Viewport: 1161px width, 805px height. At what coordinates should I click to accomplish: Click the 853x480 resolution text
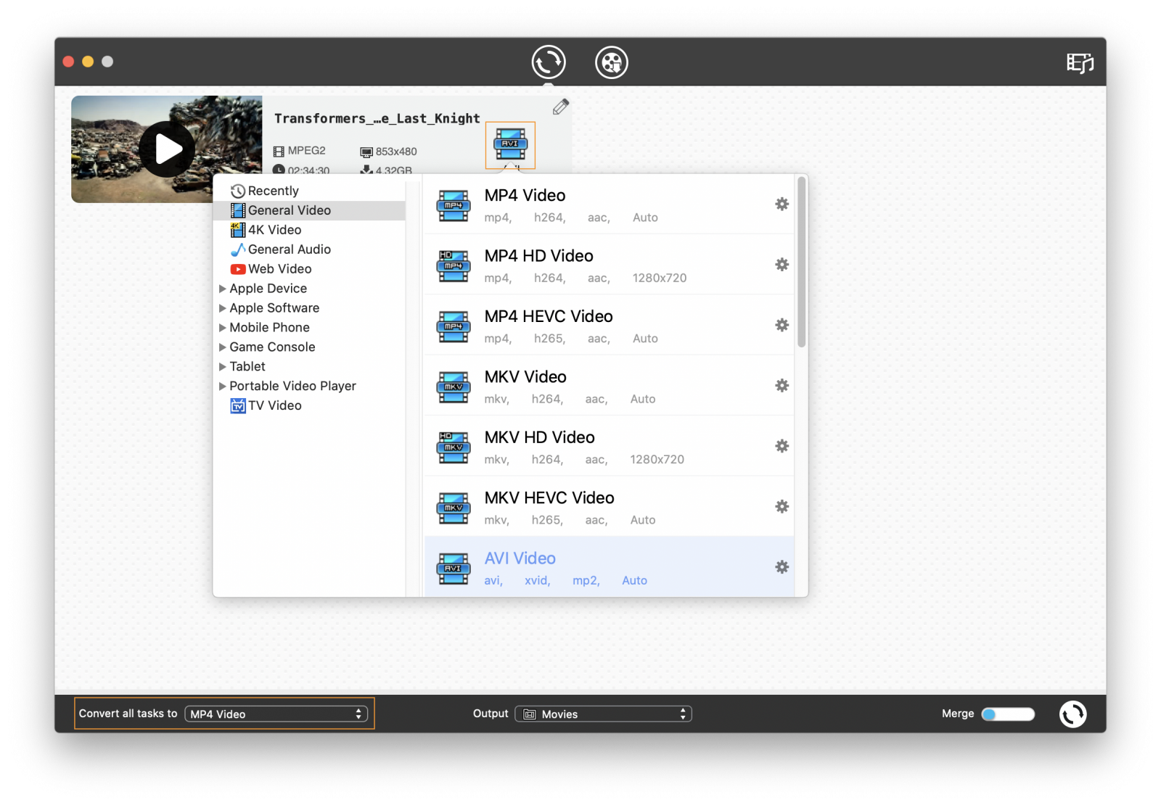(396, 152)
